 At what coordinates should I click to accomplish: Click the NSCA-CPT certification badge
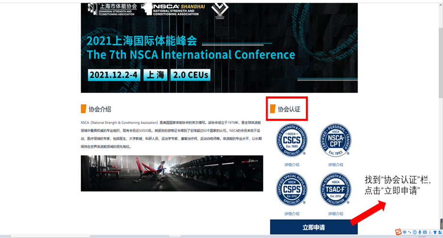click(x=335, y=140)
